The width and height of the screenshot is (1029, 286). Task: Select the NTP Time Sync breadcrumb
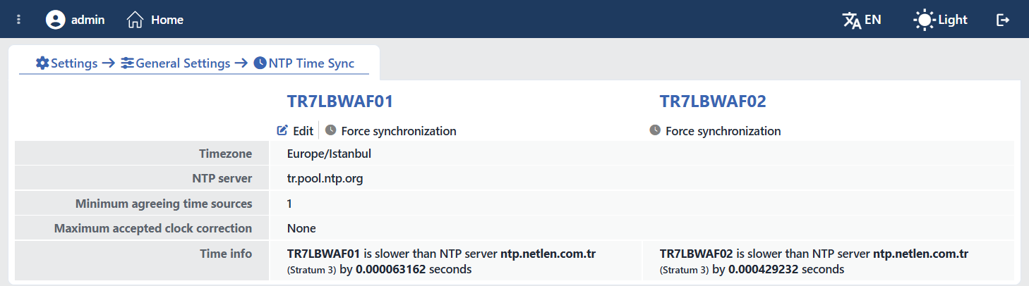[311, 63]
